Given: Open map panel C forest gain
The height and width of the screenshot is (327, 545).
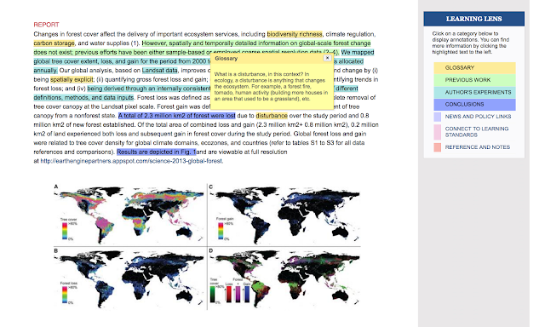Looking at the screenshot, I should tap(284, 215).
